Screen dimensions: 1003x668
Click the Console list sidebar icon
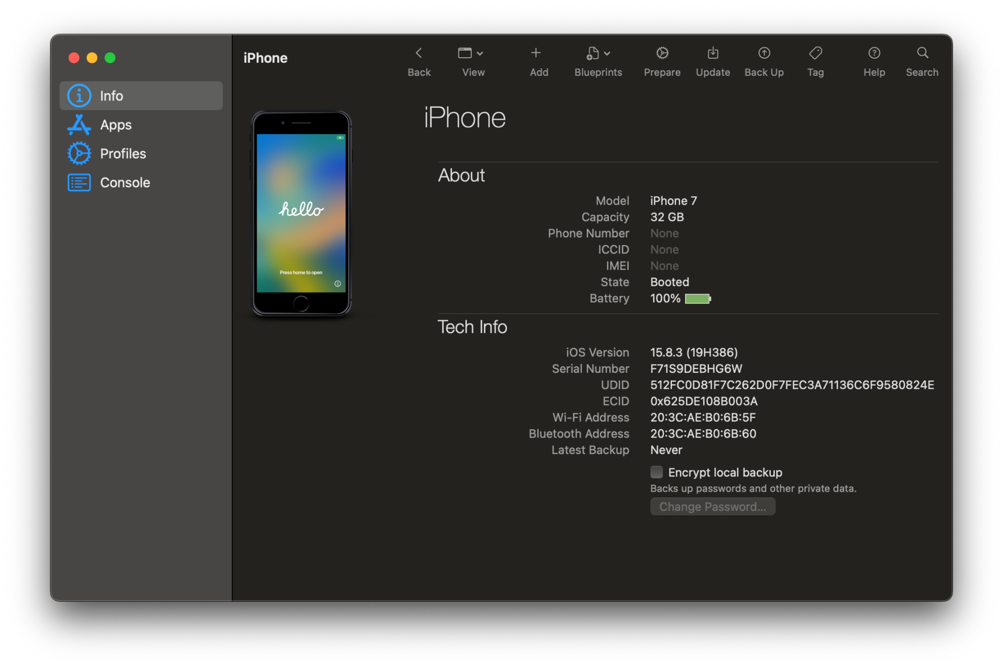pos(79,183)
